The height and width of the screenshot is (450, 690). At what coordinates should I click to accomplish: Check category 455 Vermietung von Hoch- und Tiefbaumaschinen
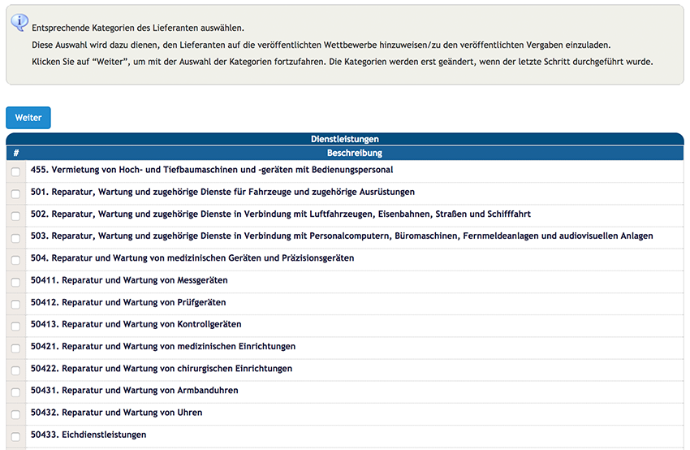[x=16, y=171]
